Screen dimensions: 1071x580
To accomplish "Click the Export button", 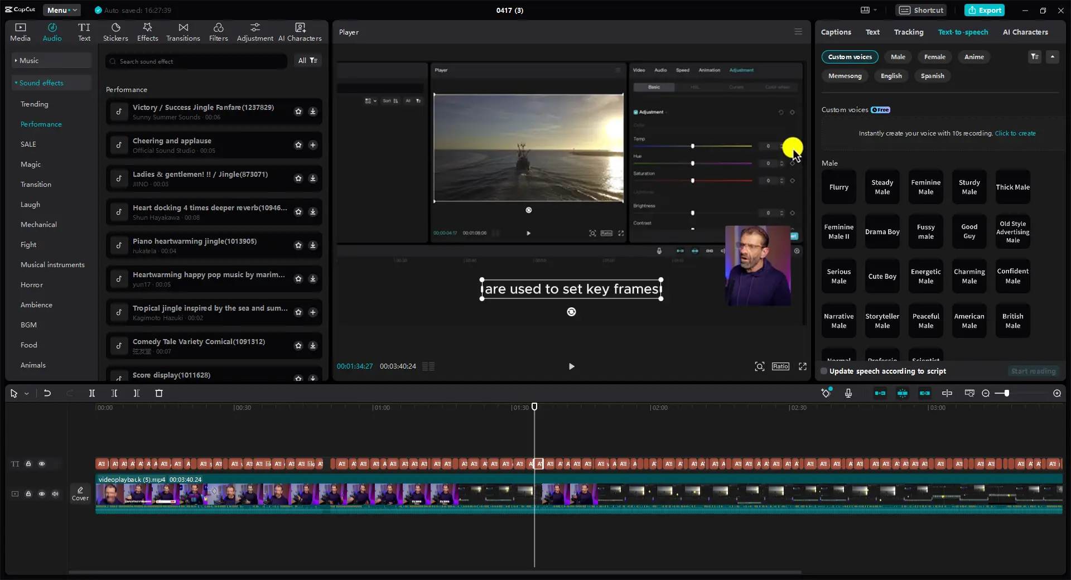I will click(x=984, y=10).
